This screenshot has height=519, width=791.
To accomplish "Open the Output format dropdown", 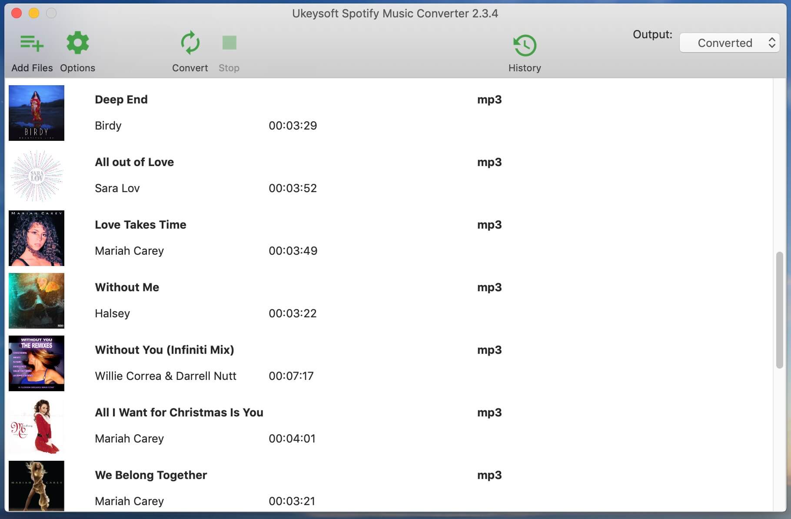I will pyautogui.click(x=729, y=43).
